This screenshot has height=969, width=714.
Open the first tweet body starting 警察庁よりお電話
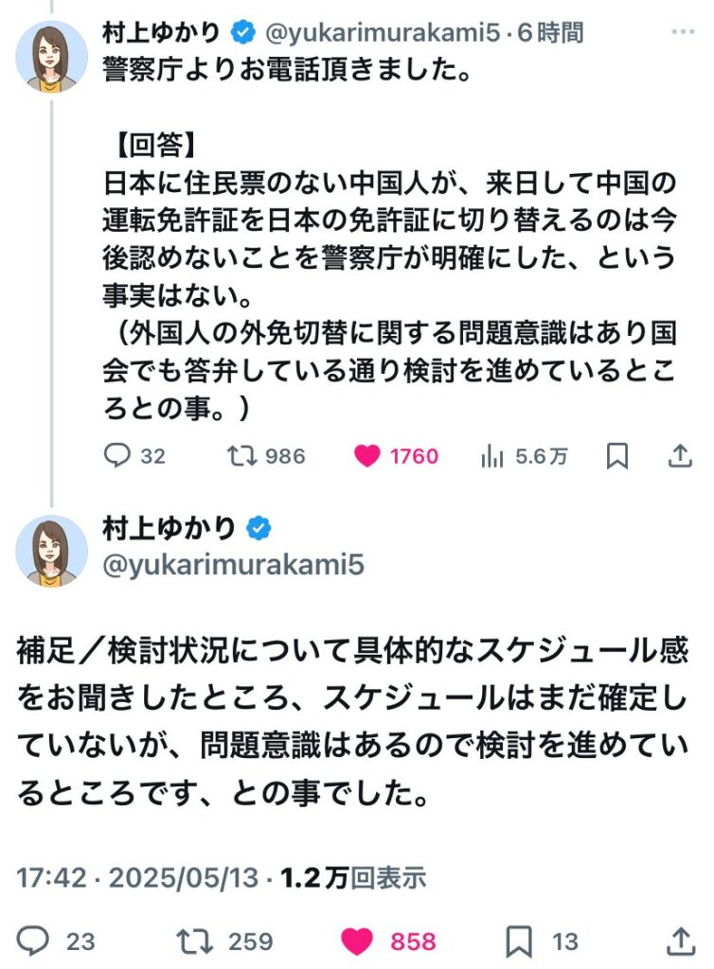[284, 74]
